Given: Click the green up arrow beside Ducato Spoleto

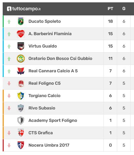Looking at the screenshot, I should (9, 22).
